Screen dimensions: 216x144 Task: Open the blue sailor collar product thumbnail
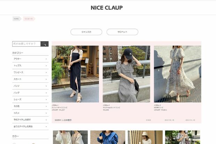point(108,137)
